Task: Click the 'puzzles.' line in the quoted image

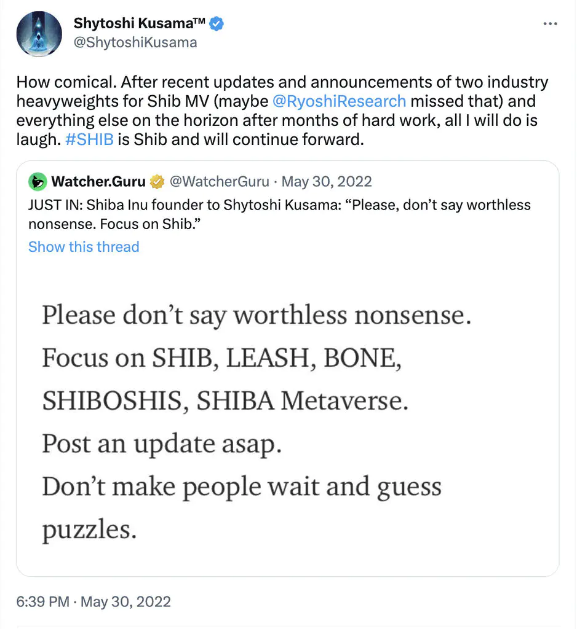Action: (x=89, y=530)
